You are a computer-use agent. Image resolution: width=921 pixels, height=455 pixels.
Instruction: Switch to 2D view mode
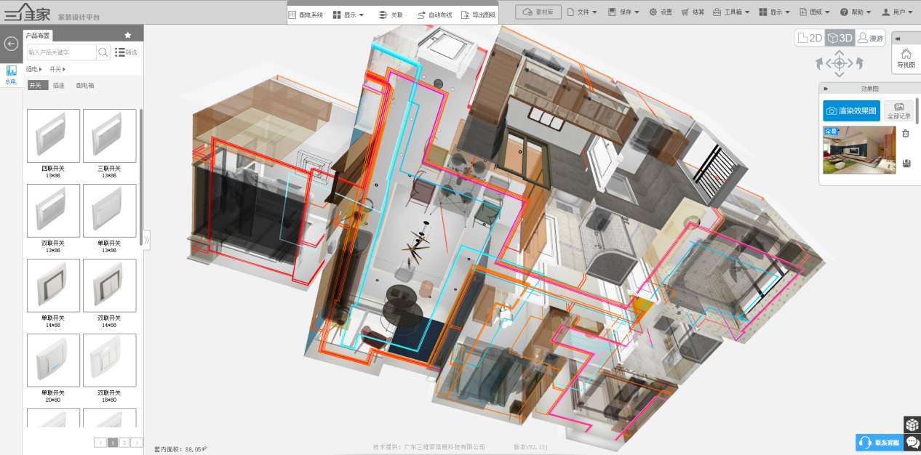point(810,38)
